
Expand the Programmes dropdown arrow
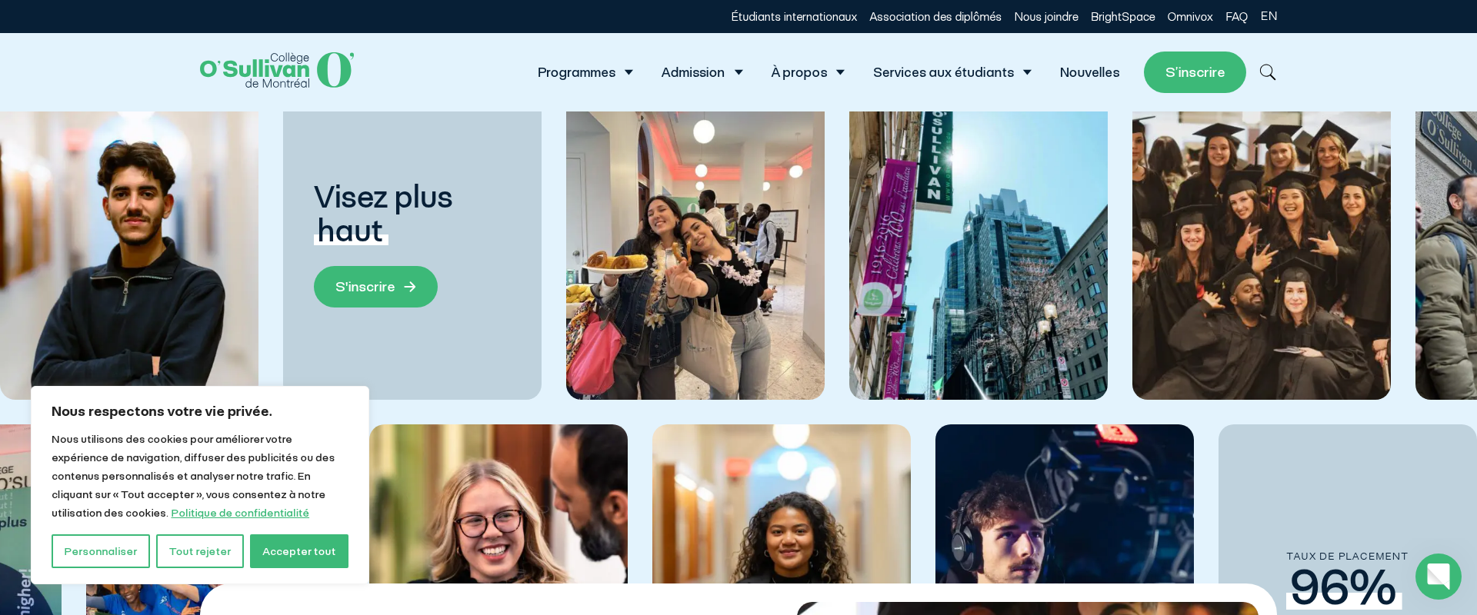[x=628, y=72]
